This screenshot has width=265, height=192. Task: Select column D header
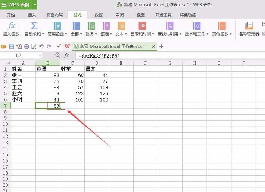tap(97, 63)
